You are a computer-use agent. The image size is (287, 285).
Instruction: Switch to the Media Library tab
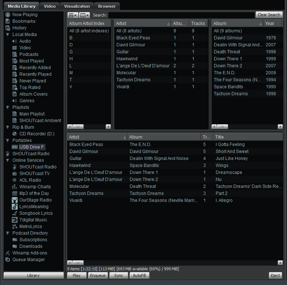coord(22,6)
